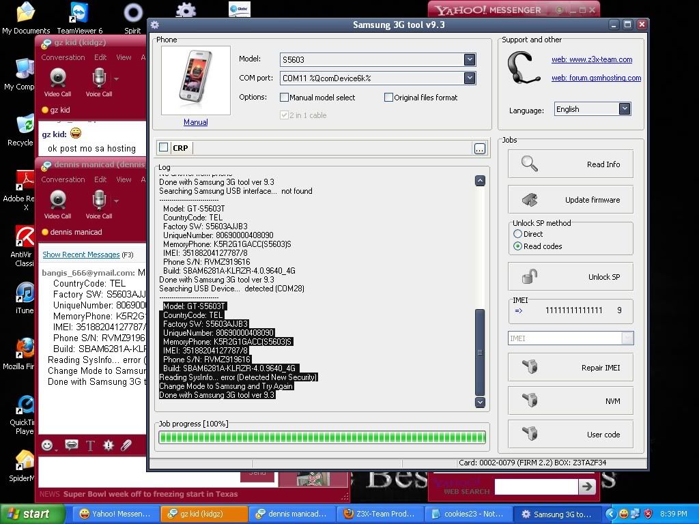
Task: Click the Unlock SP padlock button
Action: pyautogui.click(x=570, y=277)
